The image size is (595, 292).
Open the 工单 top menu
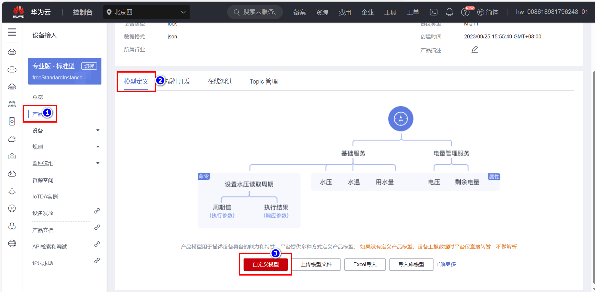(x=413, y=12)
